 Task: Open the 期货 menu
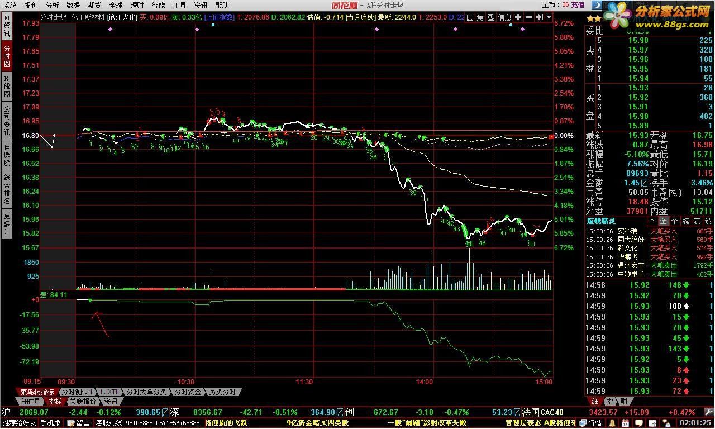coord(94,5)
